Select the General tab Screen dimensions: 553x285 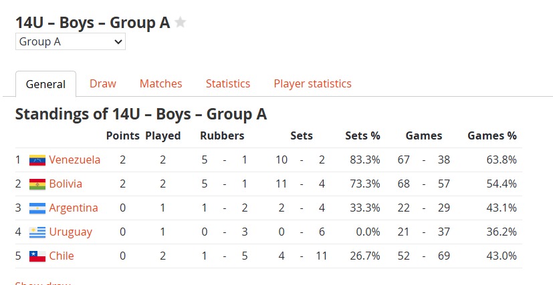(46, 84)
